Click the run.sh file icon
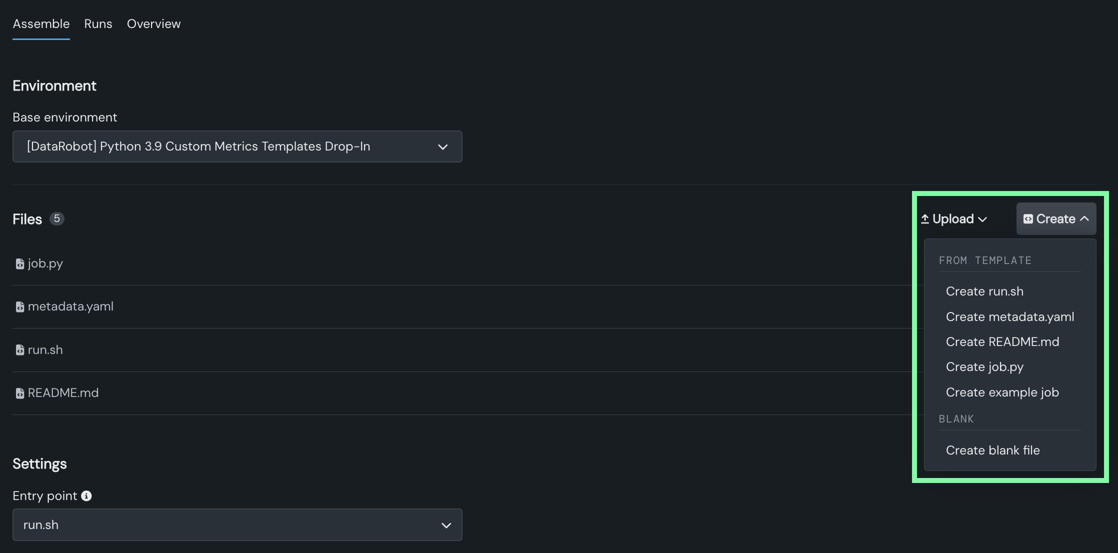1118x553 pixels. click(20, 350)
